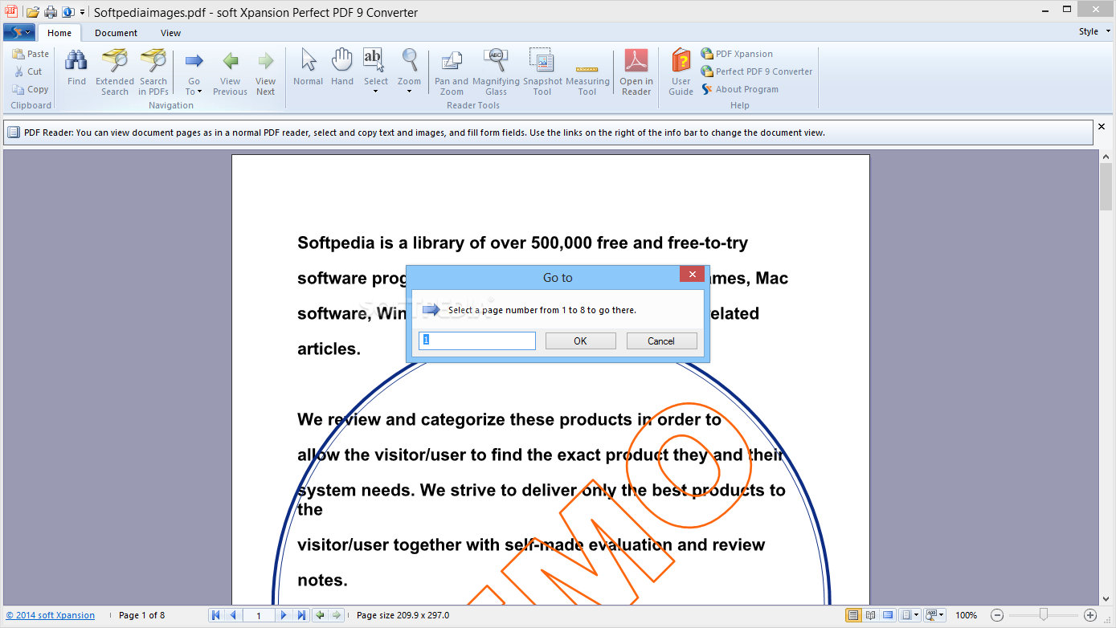
Task: Go to next page in status bar
Action: coord(283,615)
